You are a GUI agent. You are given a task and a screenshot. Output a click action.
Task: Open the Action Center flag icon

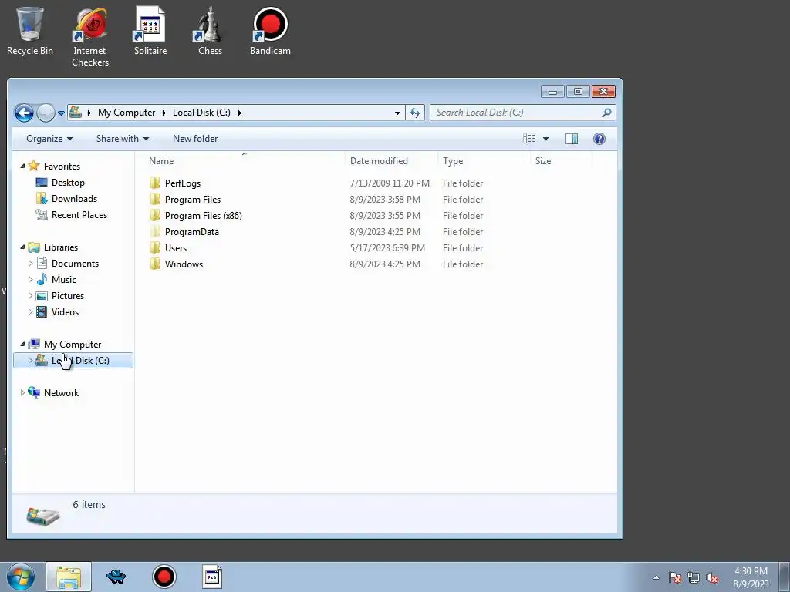coord(675,577)
